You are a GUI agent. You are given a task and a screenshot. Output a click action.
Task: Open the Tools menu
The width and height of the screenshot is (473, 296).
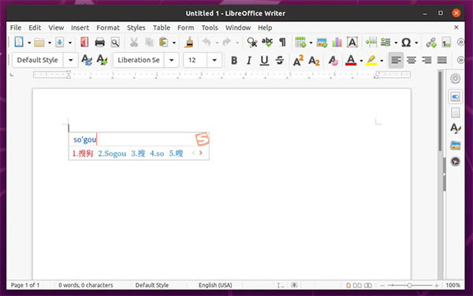pyautogui.click(x=210, y=28)
